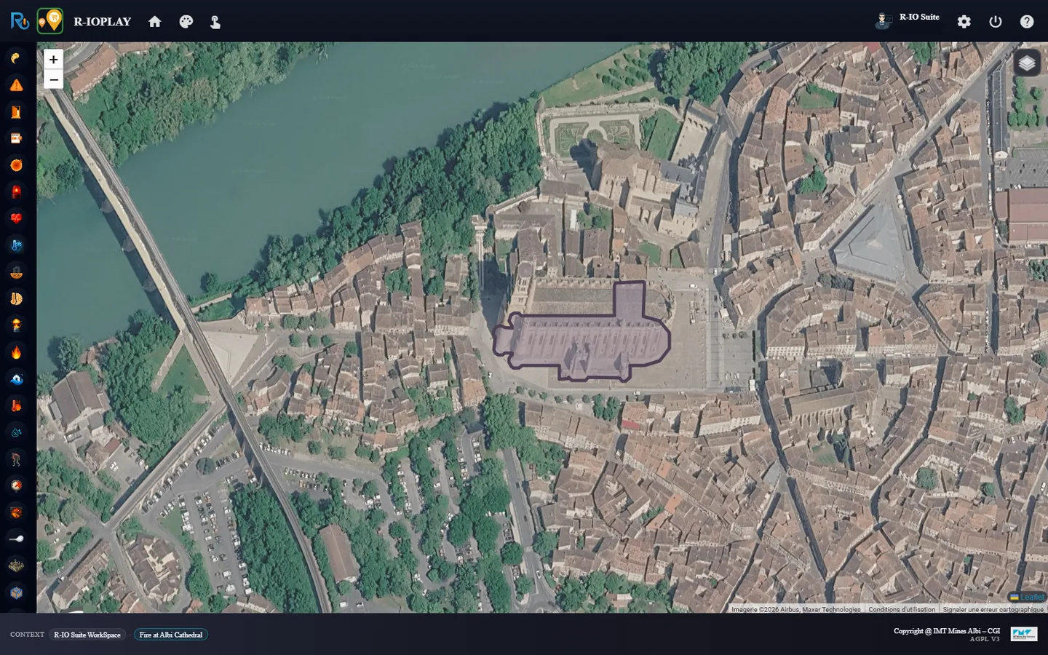This screenshot has height=655, width=1048.
Task: Select the injured person sidebar icon
Action: pyautogui.click(x=16, y=459)
